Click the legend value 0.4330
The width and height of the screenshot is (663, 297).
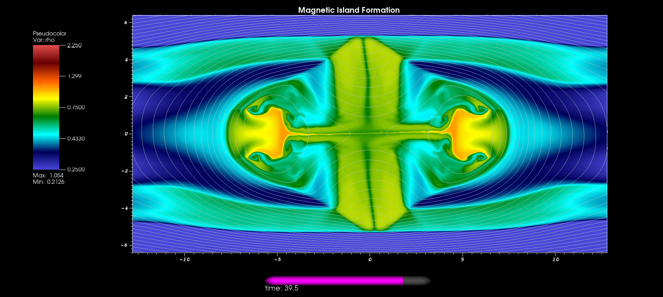76,138
